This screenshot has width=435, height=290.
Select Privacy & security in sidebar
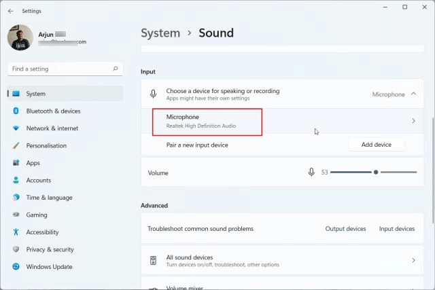point(50,249)
